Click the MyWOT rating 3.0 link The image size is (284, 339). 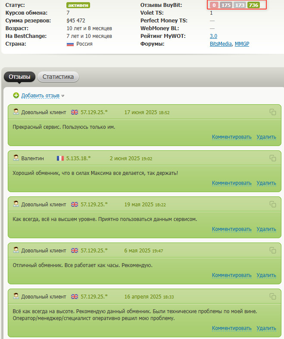point(213,36)
